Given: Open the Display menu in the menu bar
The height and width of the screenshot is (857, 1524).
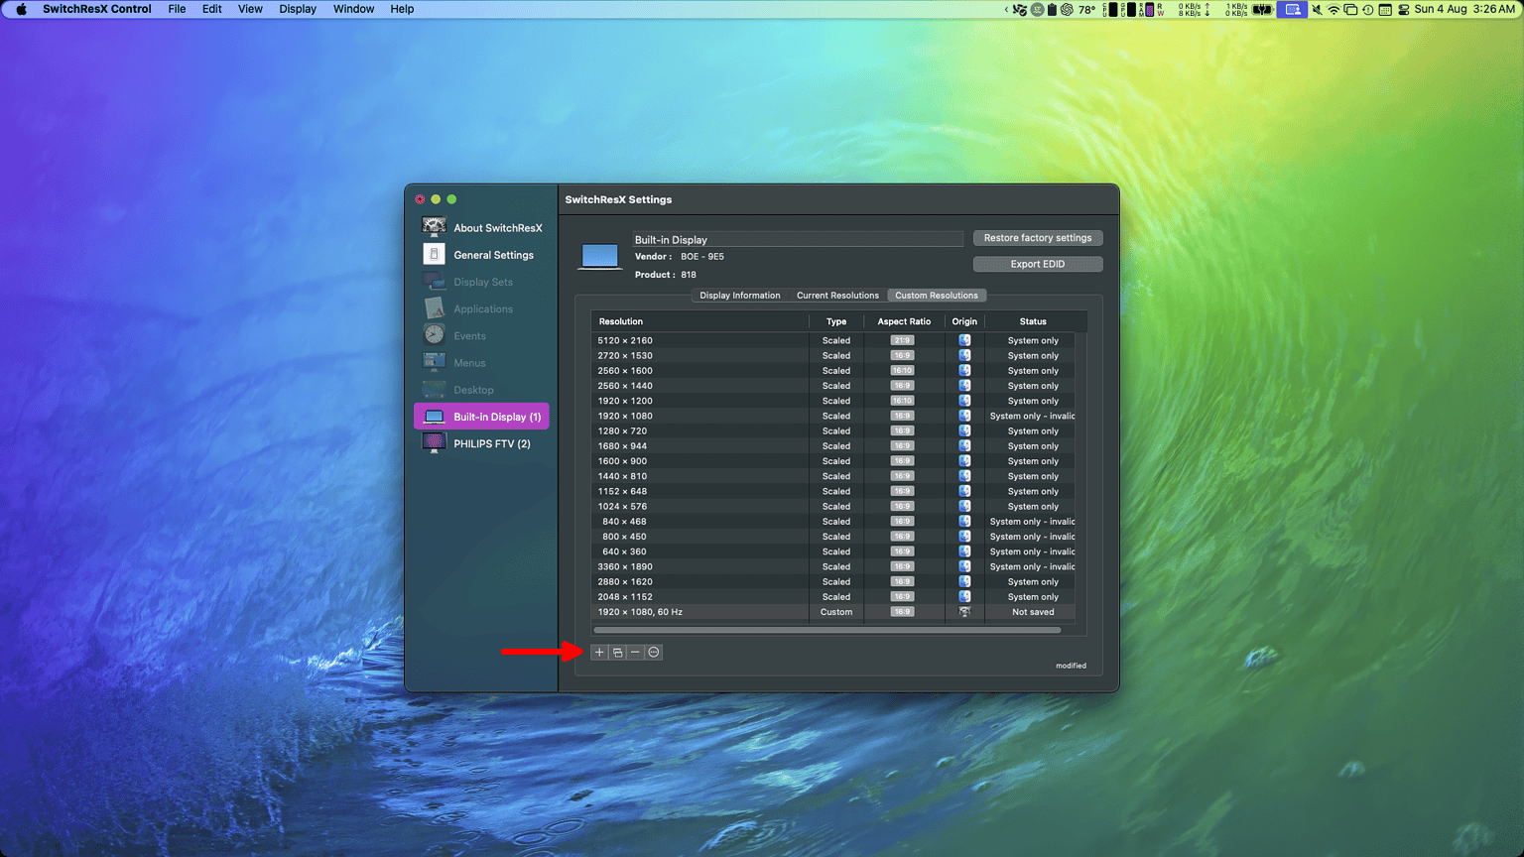Looking at the screenshot, I should click(297, 9).
